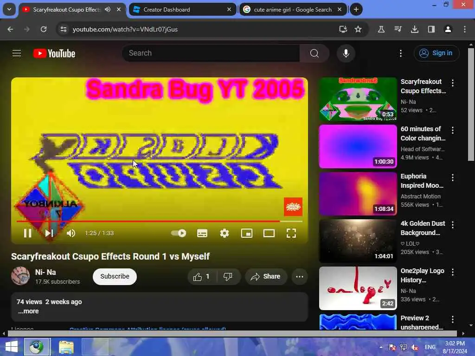This screenshot has width=475, height=356.
Task: Open Chrome downloads
Action: coord(414,29)
